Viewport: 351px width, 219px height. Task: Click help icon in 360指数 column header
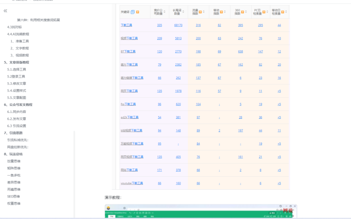pyautogui.click(x=243, y=12)
